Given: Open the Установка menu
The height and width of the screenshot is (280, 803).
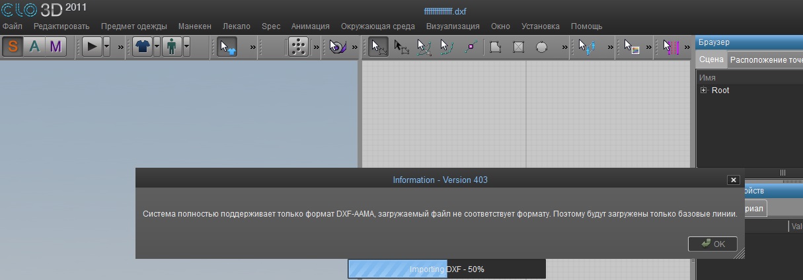Looking at the screenshot, I should coord(541,26).
